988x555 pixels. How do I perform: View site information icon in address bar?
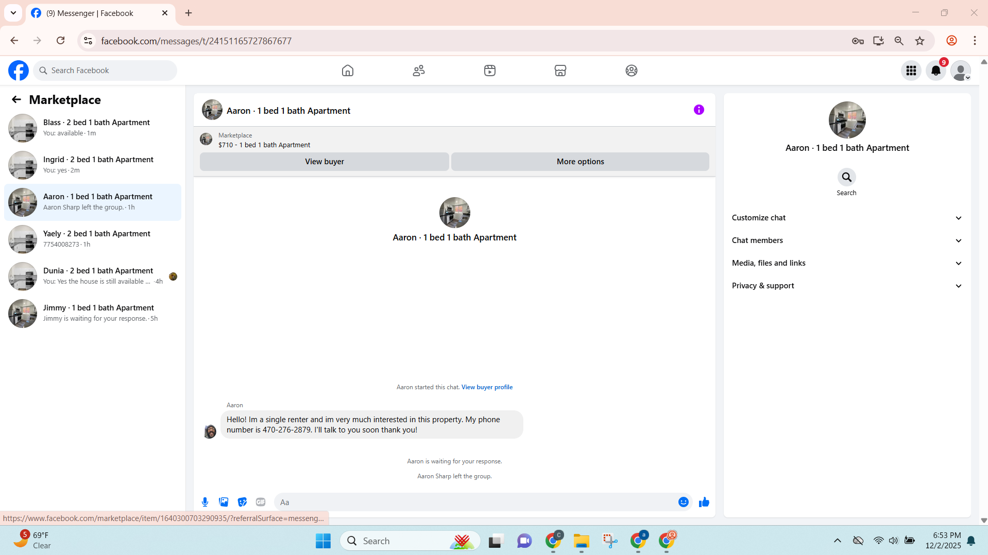coord(88,41)
